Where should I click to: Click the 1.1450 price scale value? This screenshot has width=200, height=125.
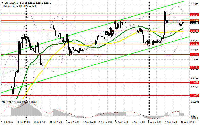(x=195, y=87)
